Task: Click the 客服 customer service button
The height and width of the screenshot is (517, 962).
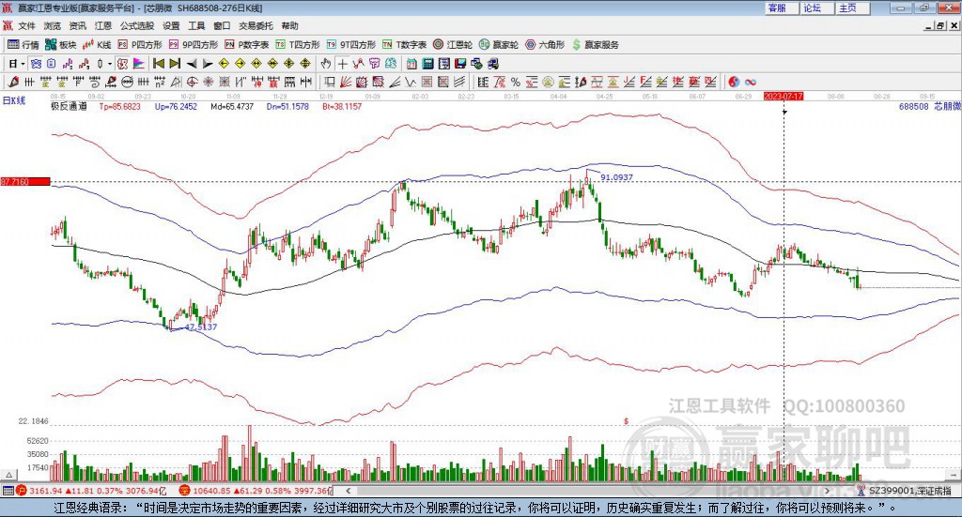Action: click(781, 8)
